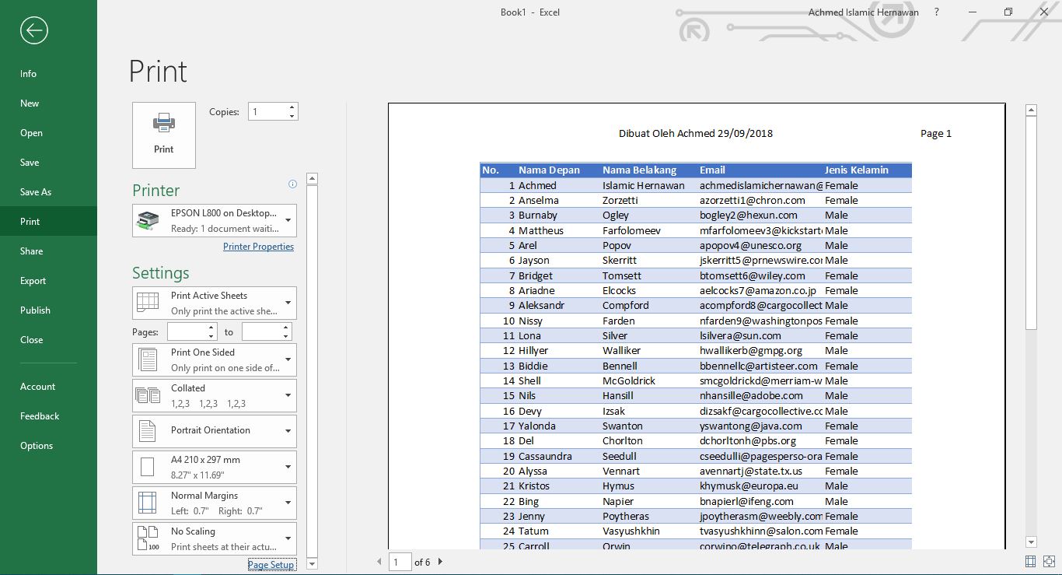Screen dimensions: 1062x575
Task: Expand the Print Active Sheets dropdown
Action: 215,303
